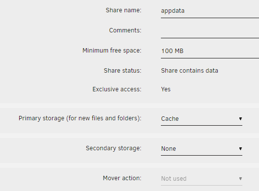The image size is (259, 191).
Task: Click the appdata text in Share name
Action: (x=173, y=11)
